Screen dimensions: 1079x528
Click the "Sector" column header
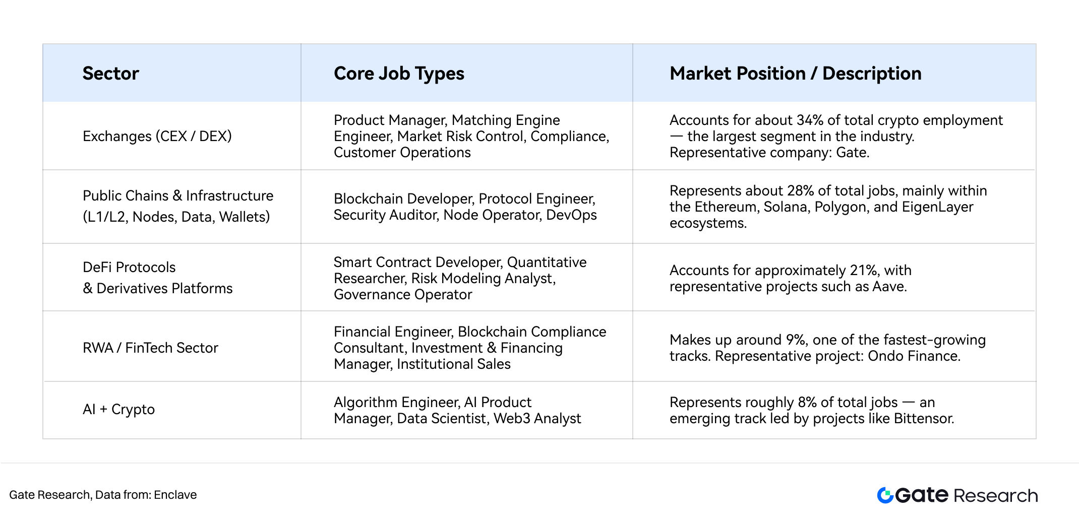click(x=110, y=74)
